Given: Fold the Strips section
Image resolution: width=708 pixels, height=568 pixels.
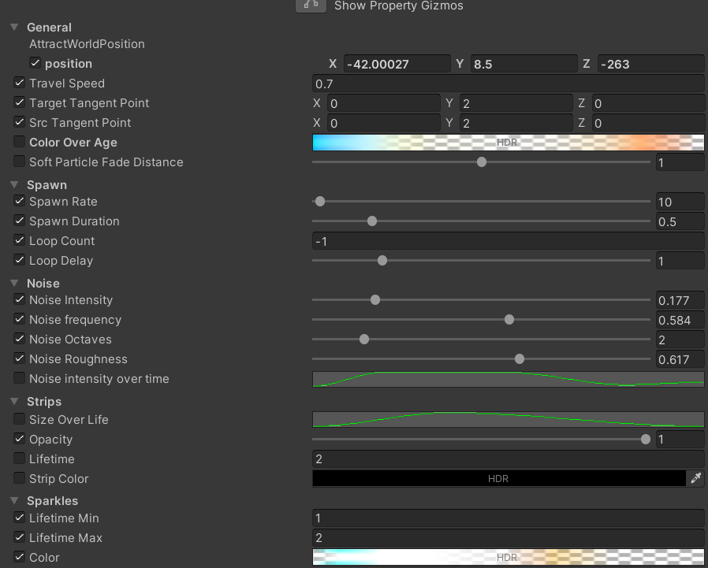Looking at the screenshot, I should 15,402.
